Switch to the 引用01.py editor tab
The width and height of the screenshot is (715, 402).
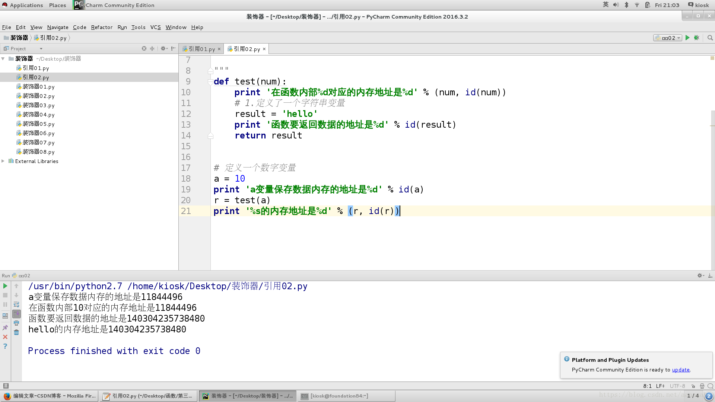click(201, 49)
